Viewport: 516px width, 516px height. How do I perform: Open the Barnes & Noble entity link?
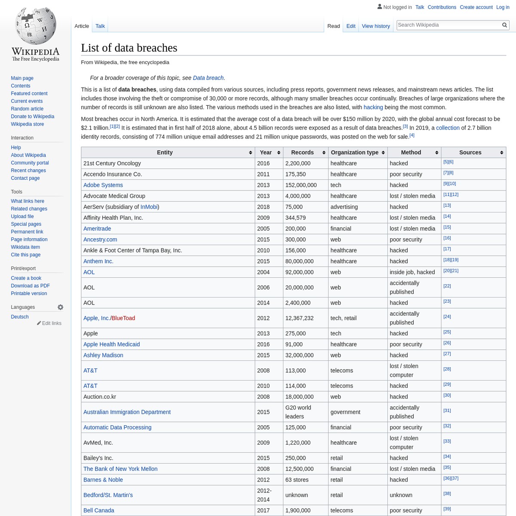tap(103, 480)
